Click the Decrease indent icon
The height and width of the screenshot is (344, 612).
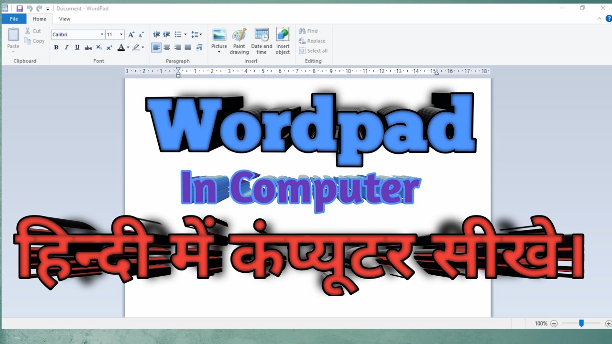tap(156, 34)
